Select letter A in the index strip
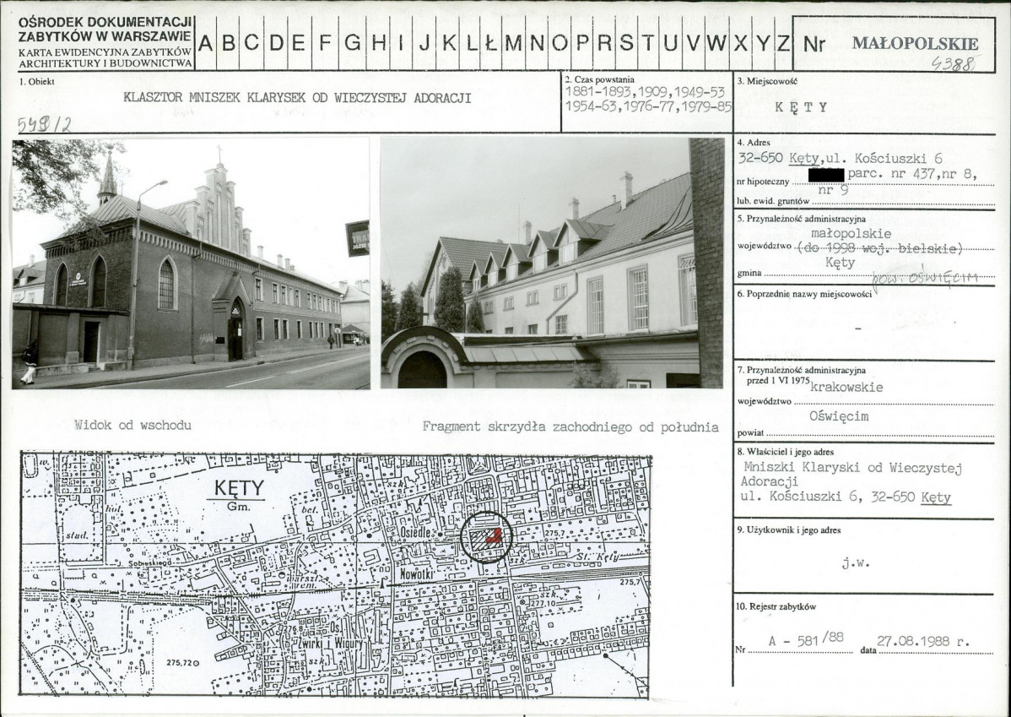Screen dimensions: 1011x717 206,43
